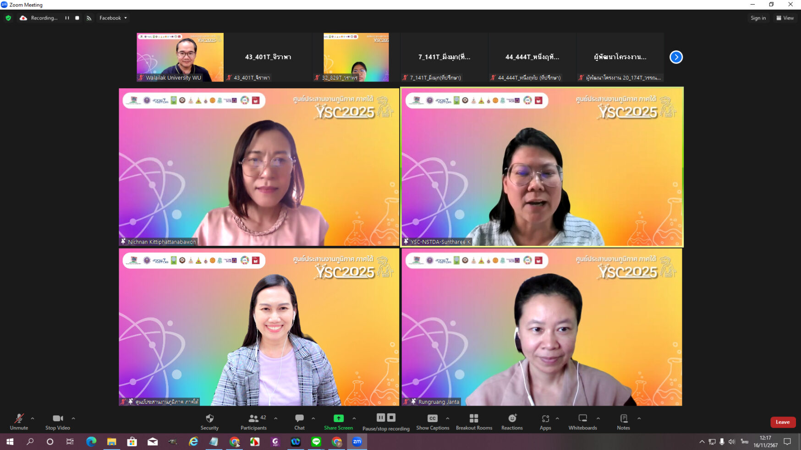Click the green Share Screen icon
Viewport: 801px width, 450px height.
click(338, 418)
